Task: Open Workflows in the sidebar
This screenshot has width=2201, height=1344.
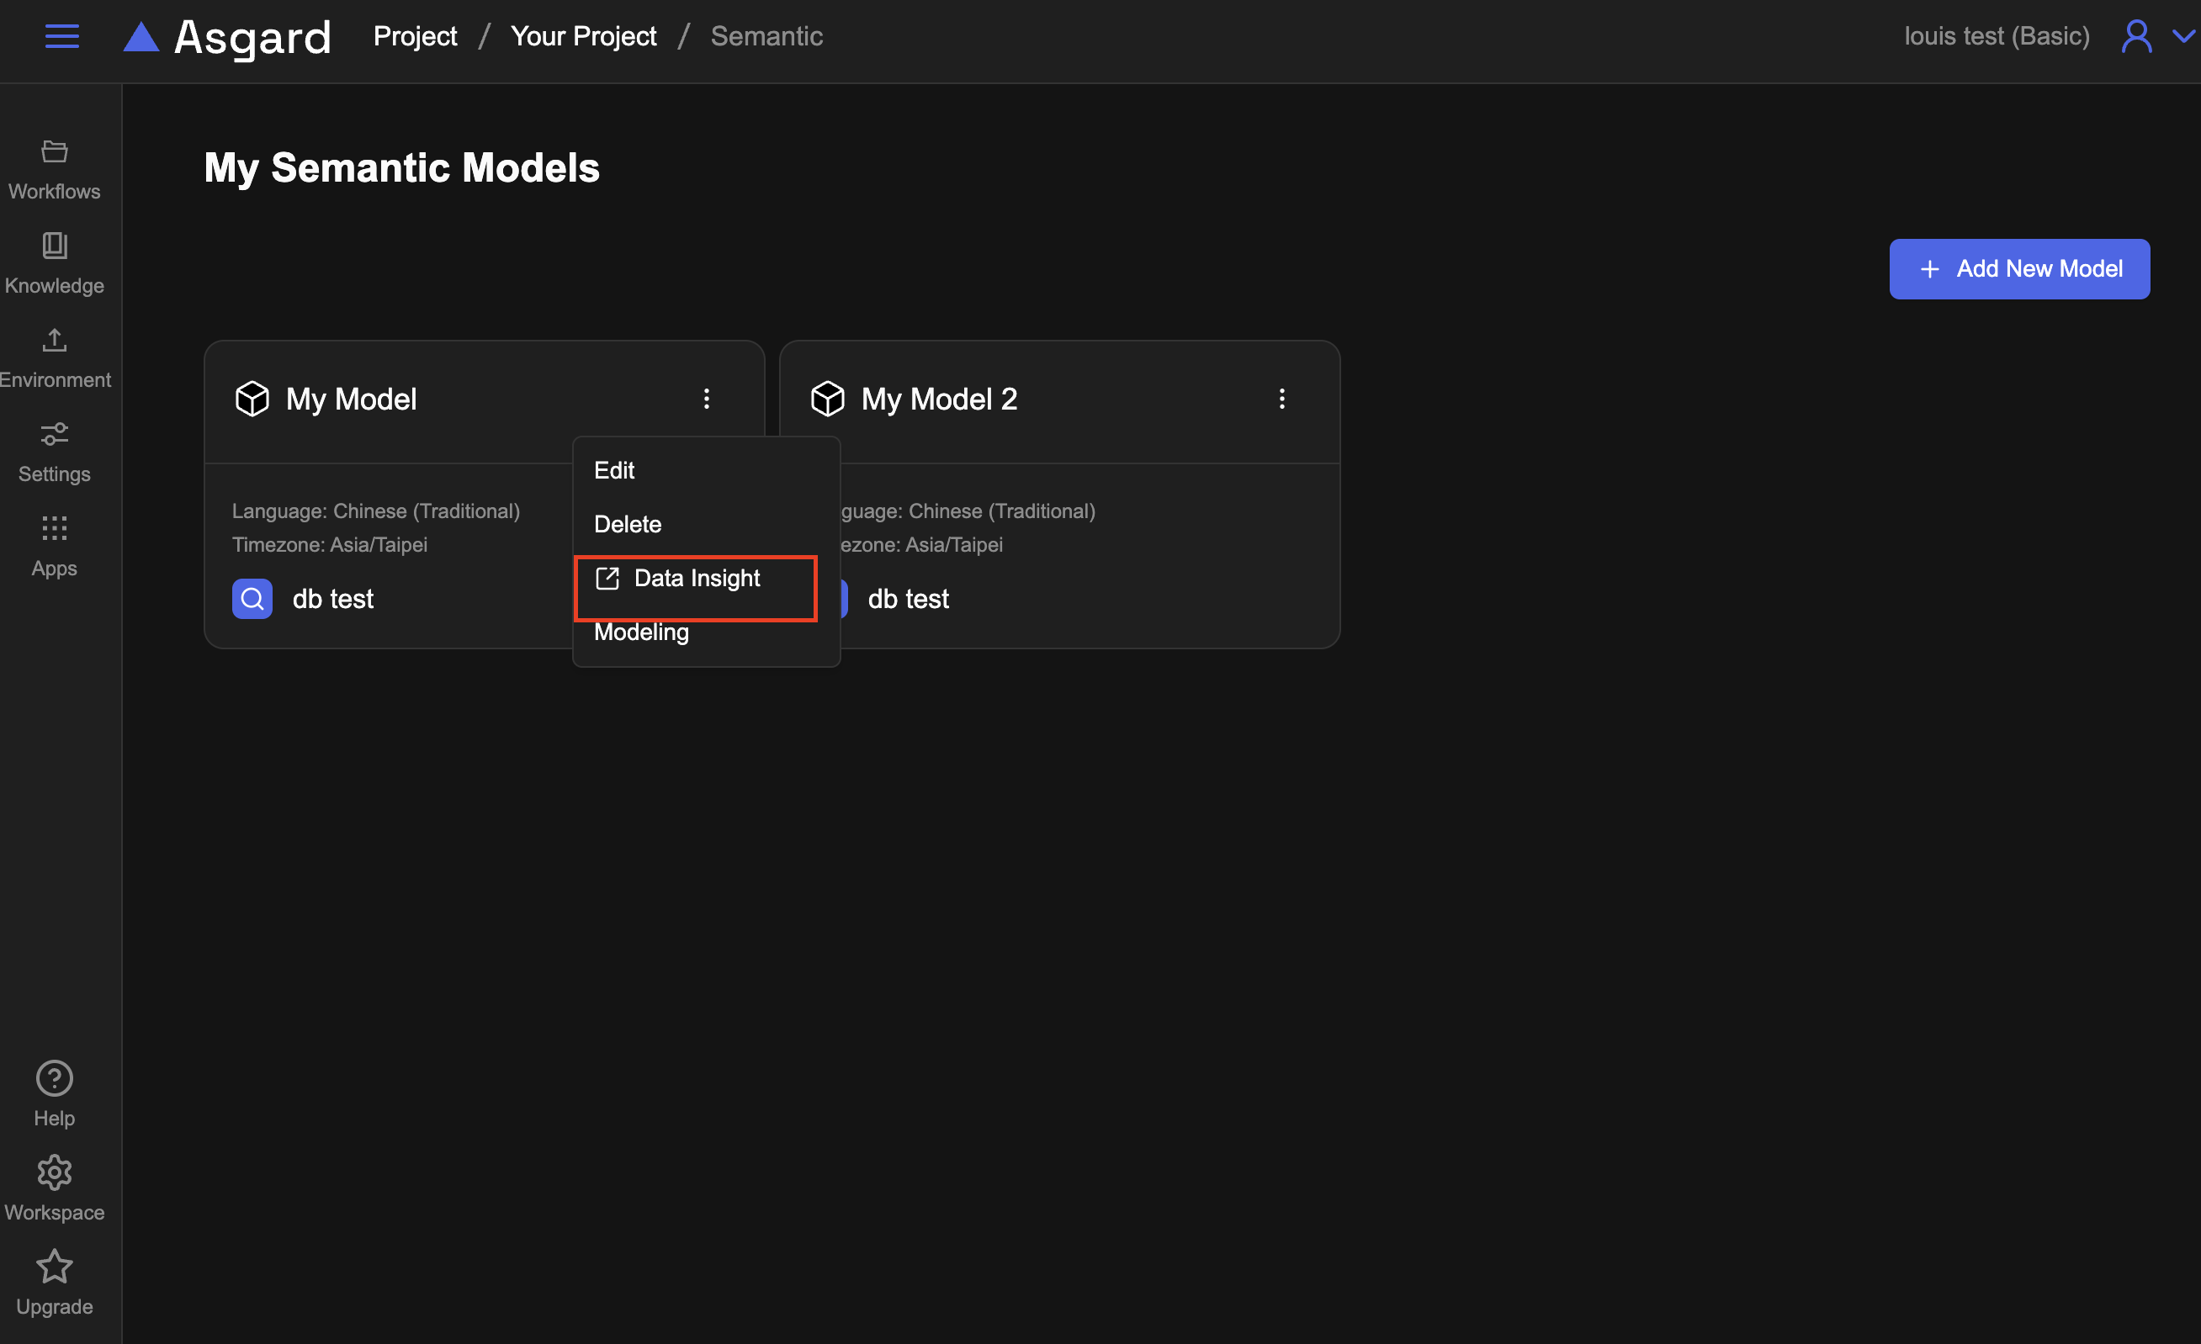Action: pyautogui.click(x=55, y=169)
